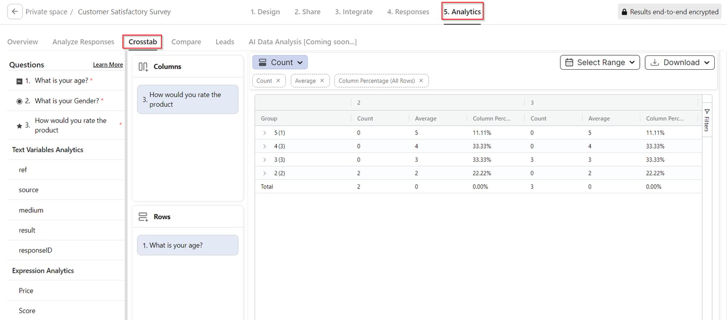727x320 pixels.
Task: Open the Download dropdown menu
Action: 680,62
